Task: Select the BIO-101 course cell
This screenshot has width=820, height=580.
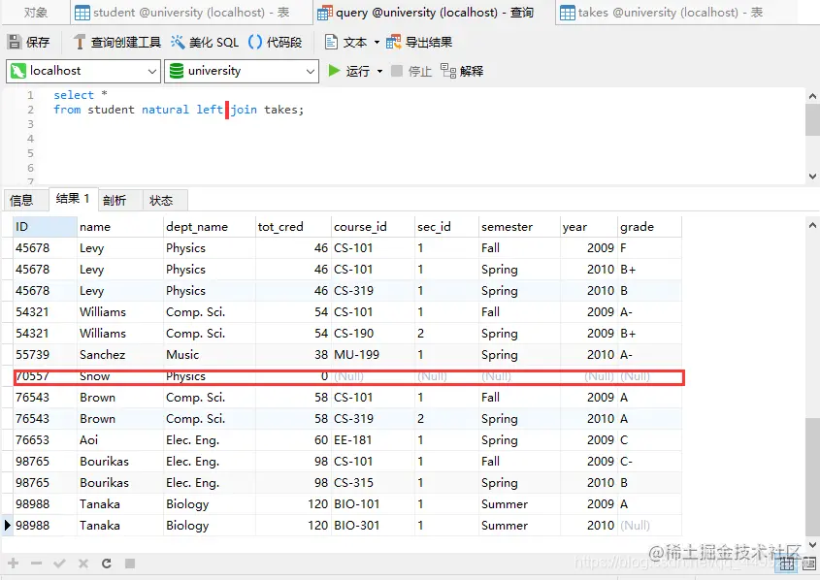Action: pyautogui.click(x=373, y=504)
